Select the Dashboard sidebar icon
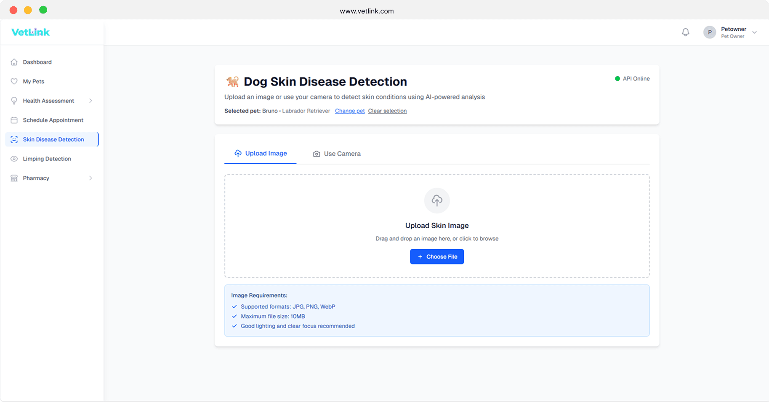 pos(14,62)
